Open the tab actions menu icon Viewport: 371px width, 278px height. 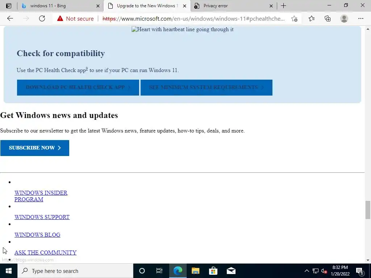click(9, 6)
